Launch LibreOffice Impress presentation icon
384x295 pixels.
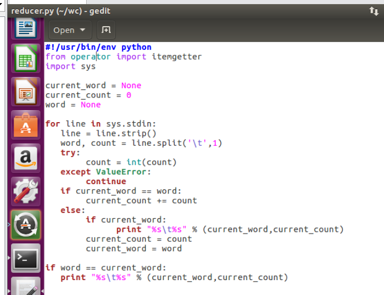coord(26,92)
